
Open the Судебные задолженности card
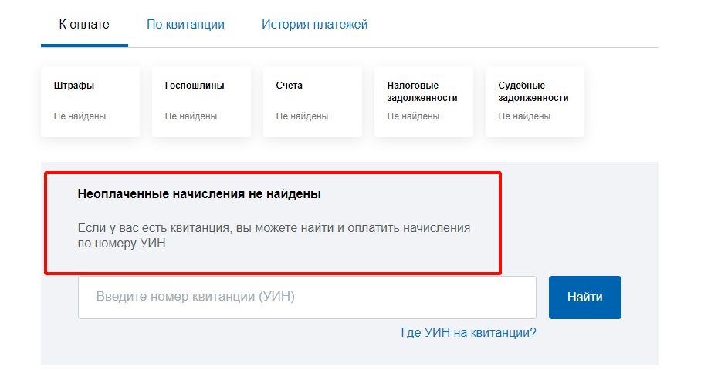(535, 102)
